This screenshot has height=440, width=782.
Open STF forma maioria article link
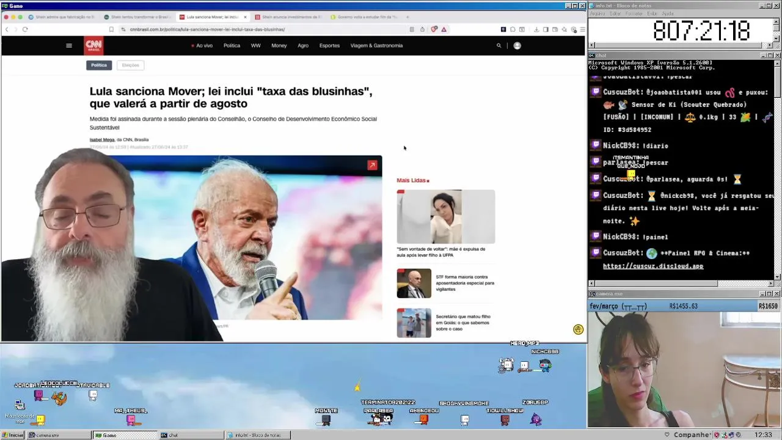pyautogui.click(x=465, y=283)
